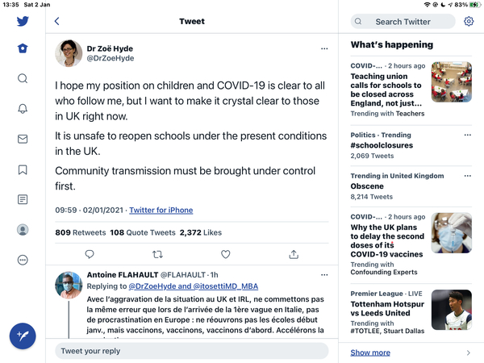Click the retweet icon under the tweet

pos(157,254)
